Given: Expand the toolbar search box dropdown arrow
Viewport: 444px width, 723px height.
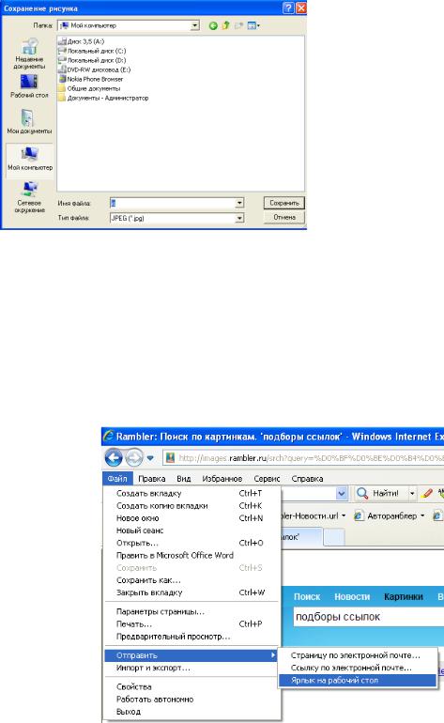Looking at the screenshot, I should coord(341,493).
